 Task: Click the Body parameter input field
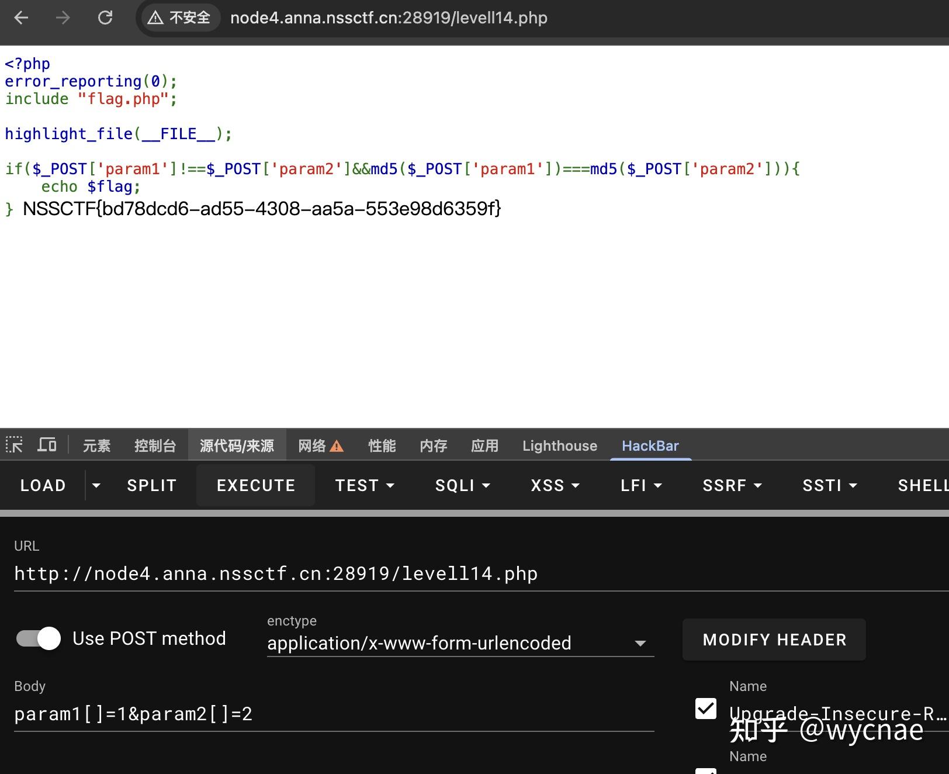[234, 713]
